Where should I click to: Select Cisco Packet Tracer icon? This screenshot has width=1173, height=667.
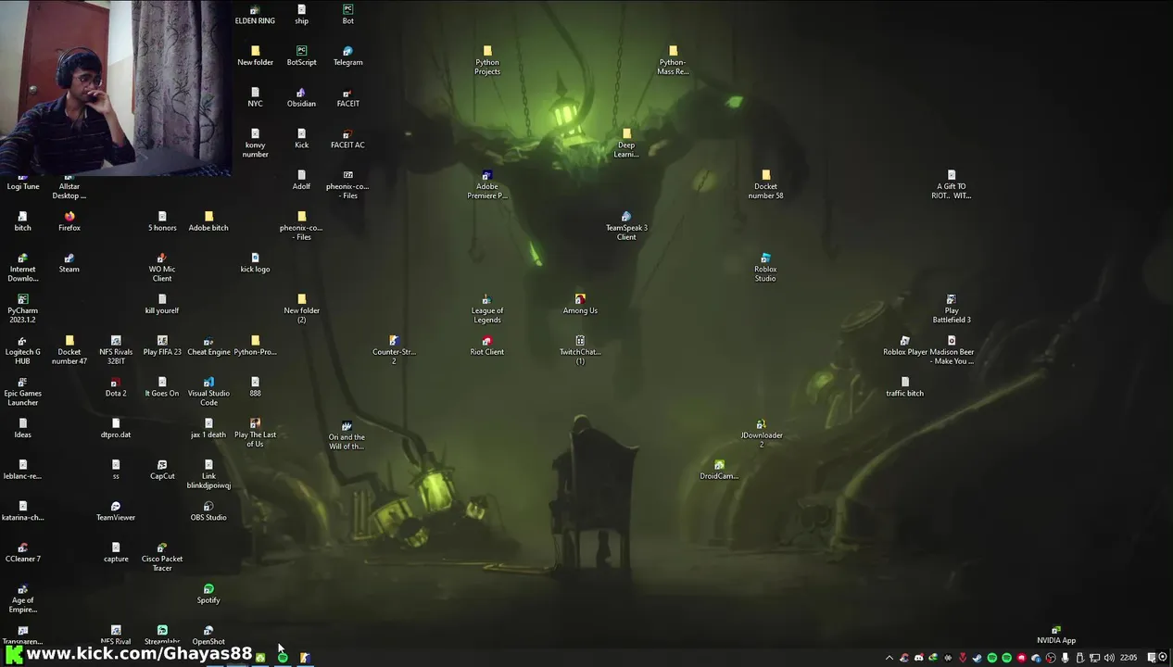coord(162,557)
